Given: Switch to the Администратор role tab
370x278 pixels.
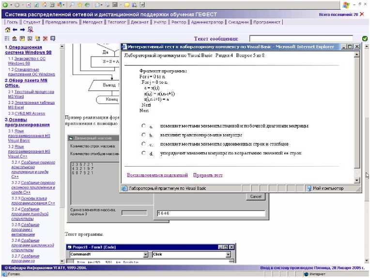Looking at the screenshot, I should coord(207,22).
